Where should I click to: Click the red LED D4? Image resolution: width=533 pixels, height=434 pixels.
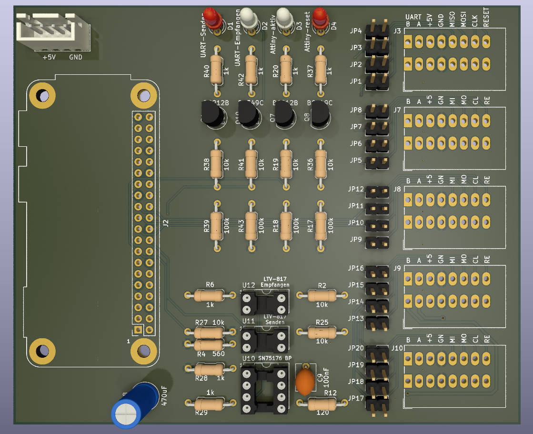click(x=320, y=19)
